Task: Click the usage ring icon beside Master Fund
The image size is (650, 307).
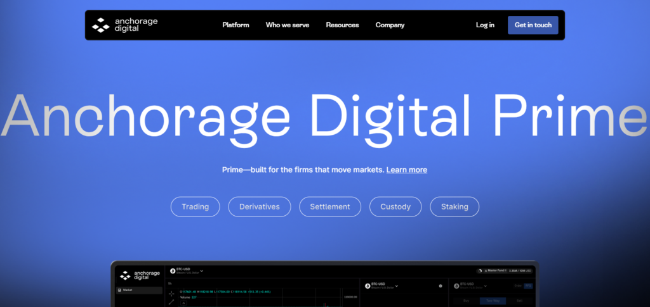Action: (480, 271)
